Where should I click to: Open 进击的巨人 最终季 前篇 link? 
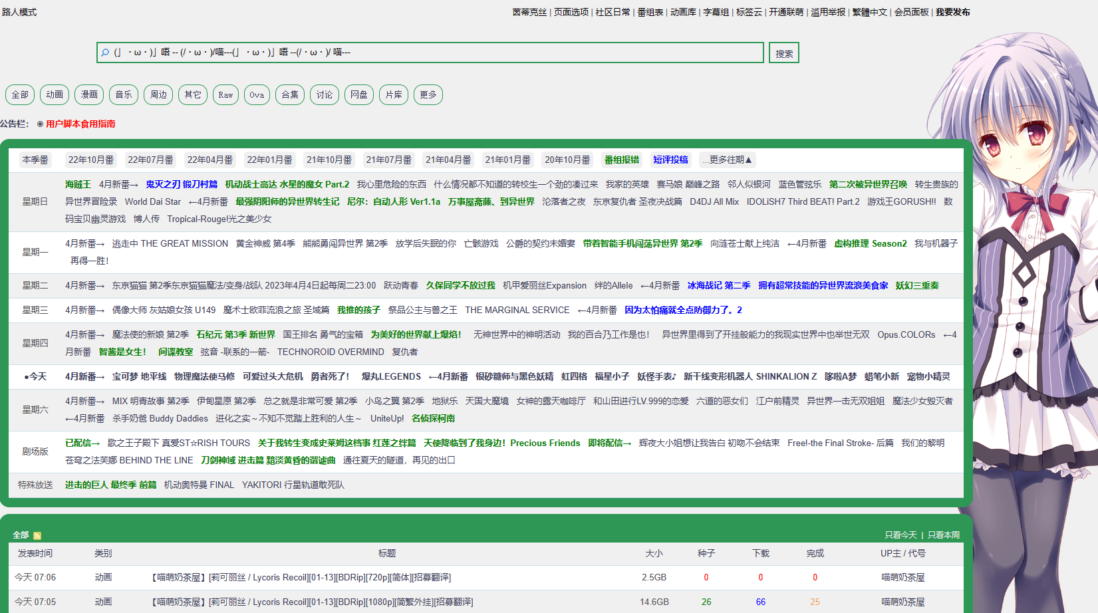pyautogui.click(x=110, y=485)
